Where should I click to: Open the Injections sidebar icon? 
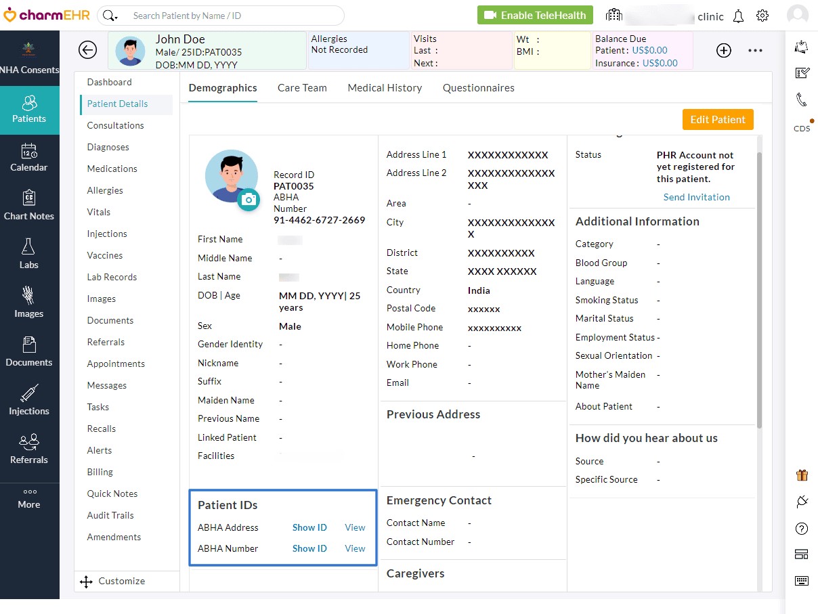point(29,399)
